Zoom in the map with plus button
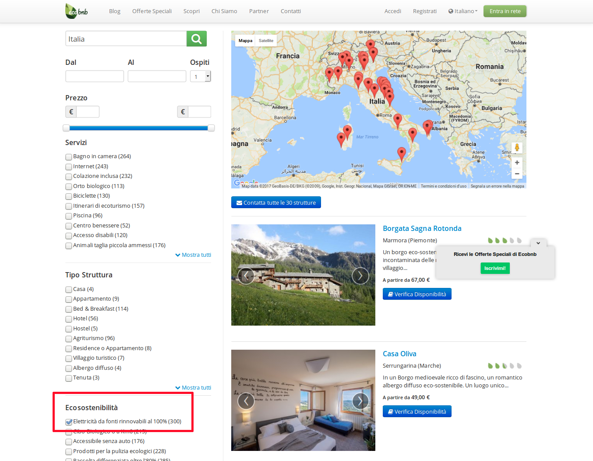Image resolution: width=593 pixels, height=461 pixels. point(517,163)
